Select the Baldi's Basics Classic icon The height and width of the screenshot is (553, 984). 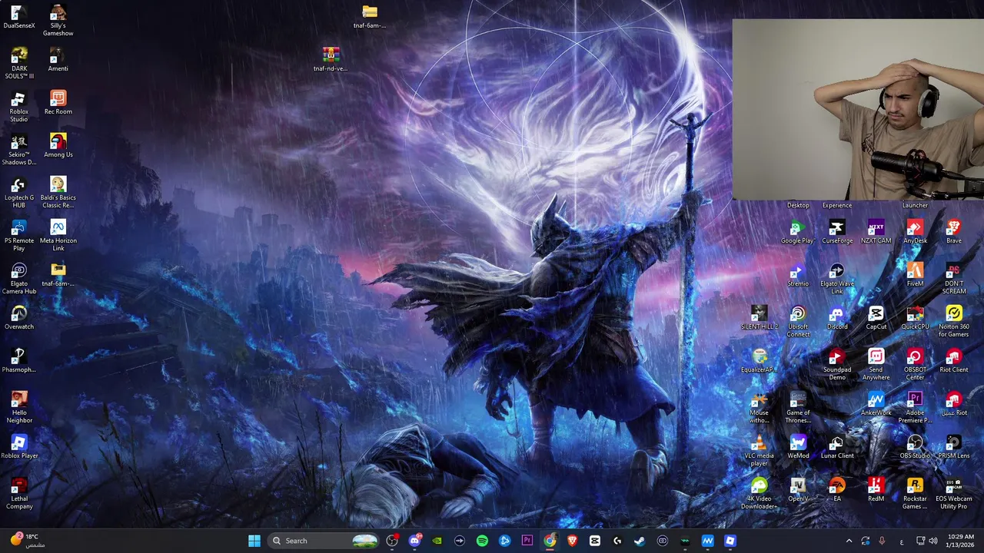click(58, 193)
